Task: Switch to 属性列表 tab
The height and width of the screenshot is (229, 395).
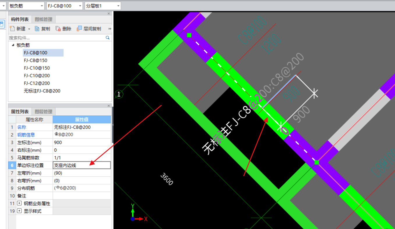Action: (20, 112)
